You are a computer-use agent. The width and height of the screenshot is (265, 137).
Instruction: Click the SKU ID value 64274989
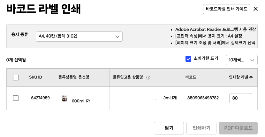[40, 98]
